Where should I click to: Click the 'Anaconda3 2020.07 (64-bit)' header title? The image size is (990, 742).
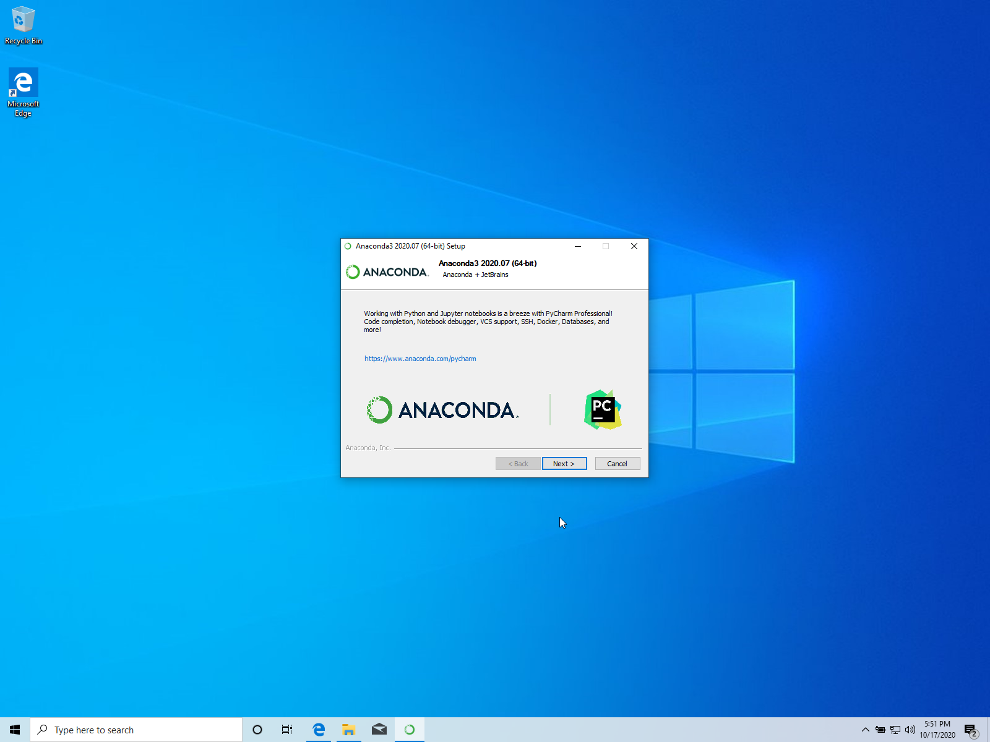tap(488, 263)
